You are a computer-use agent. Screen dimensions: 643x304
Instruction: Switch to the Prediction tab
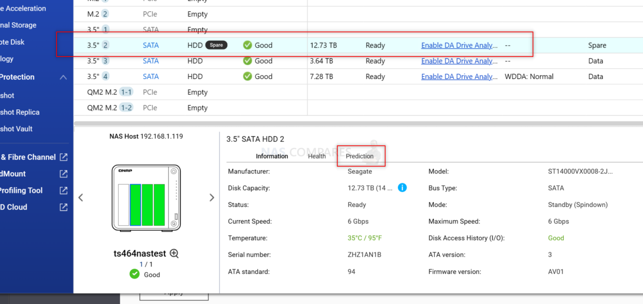[360, 156]
